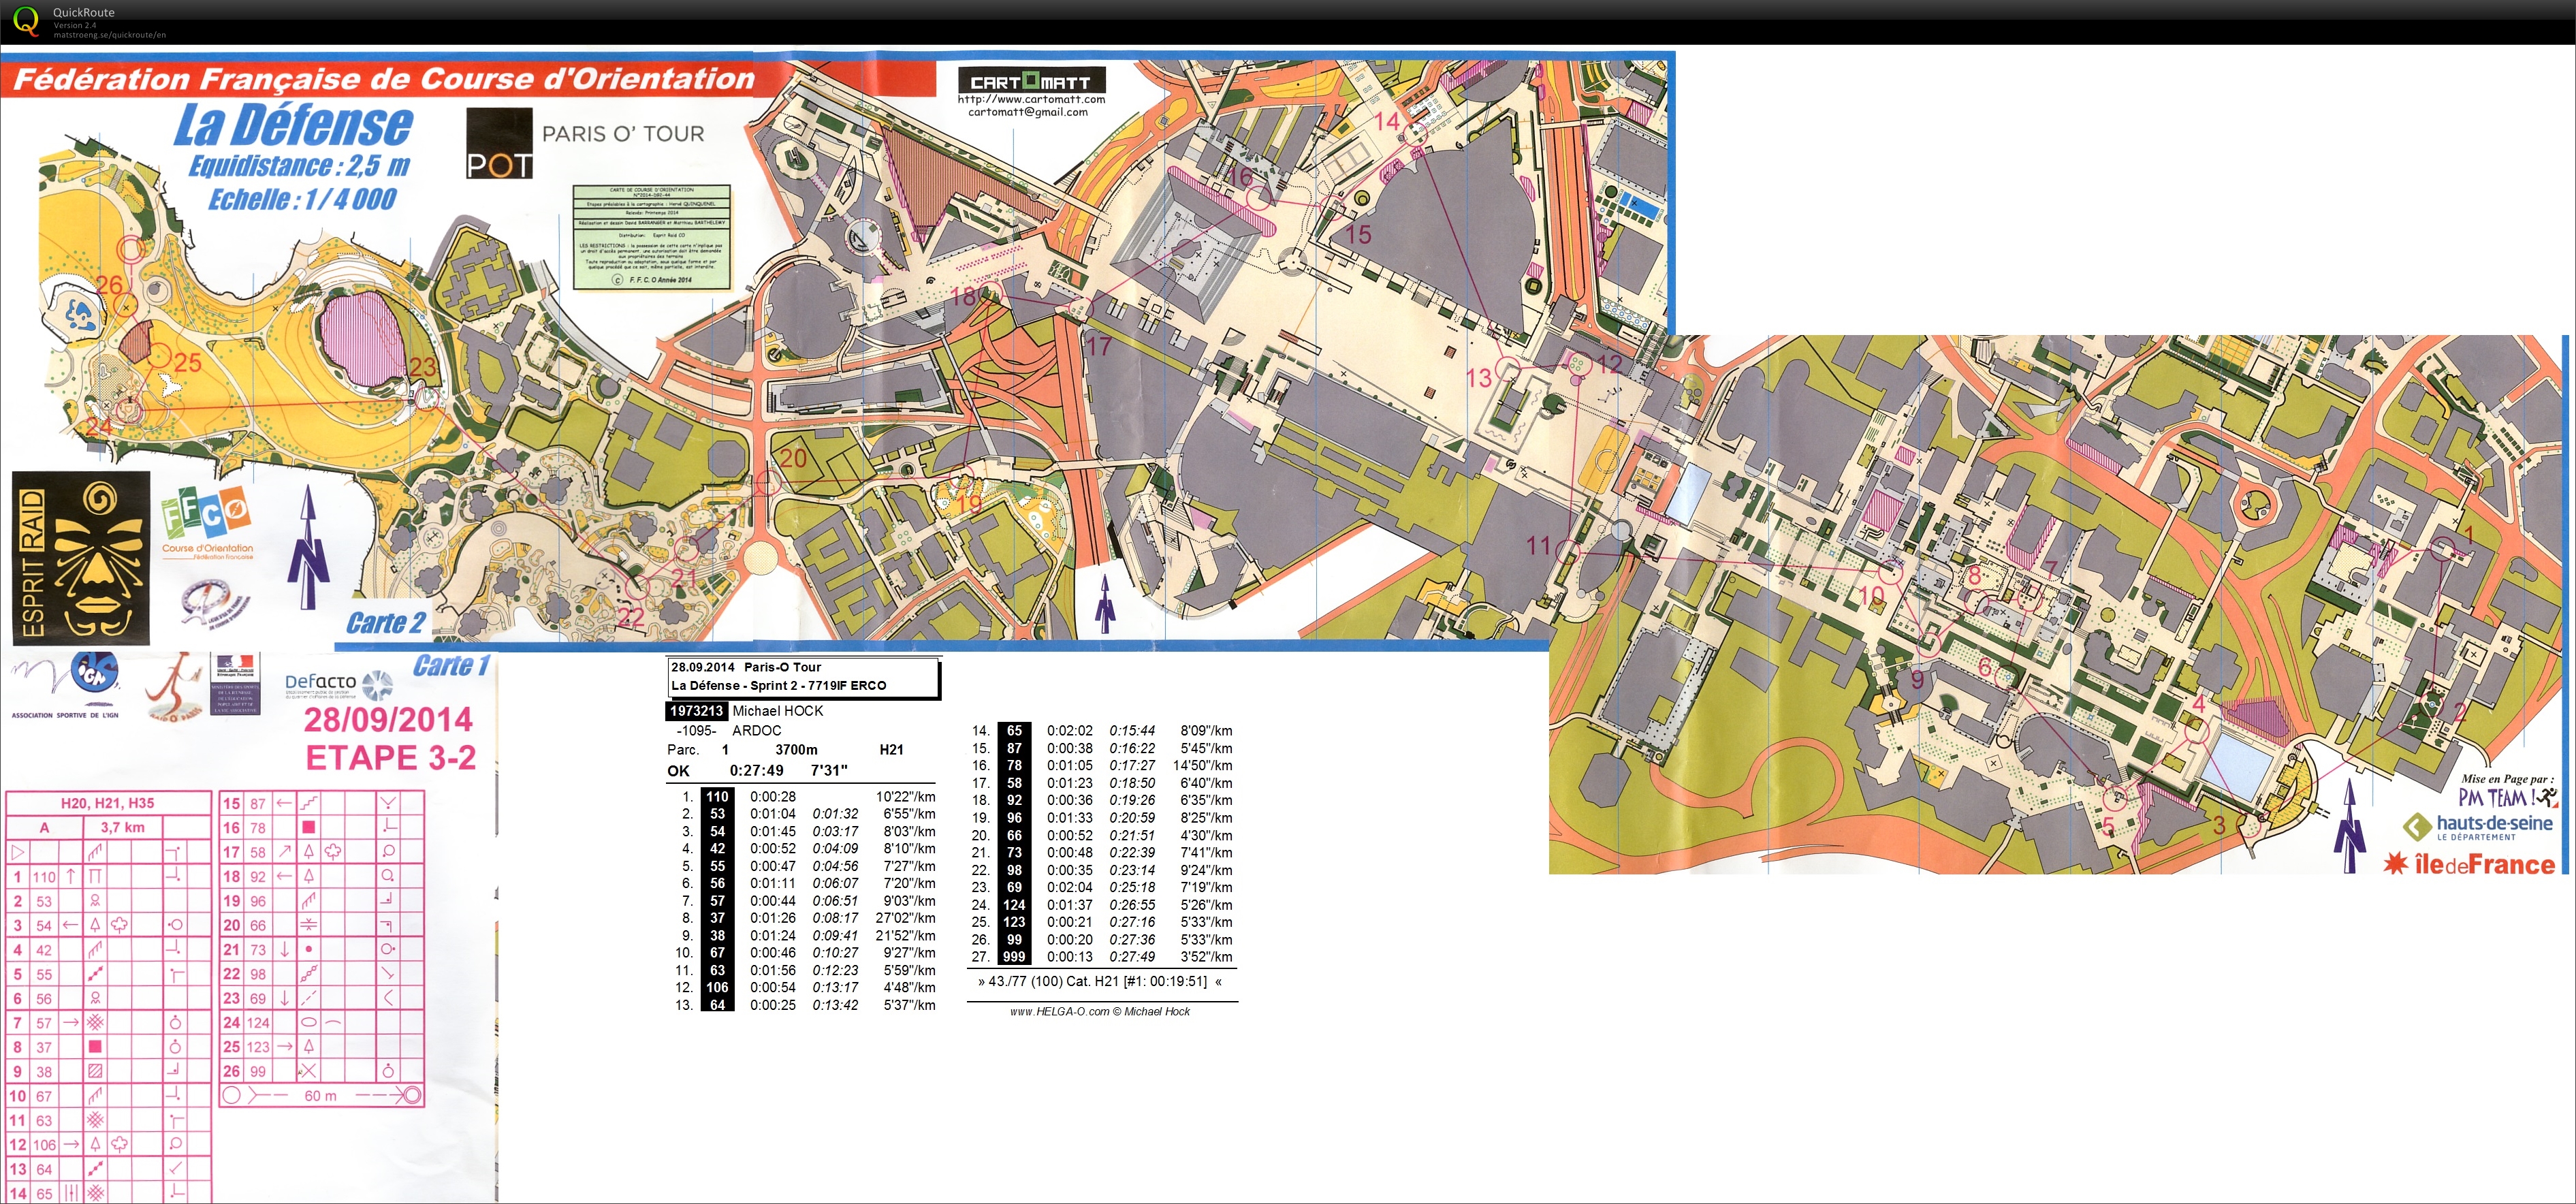The image size is (2576, 1204).
Task: Click the ESPRIT RAID logo
Action: tap(81, 558)
